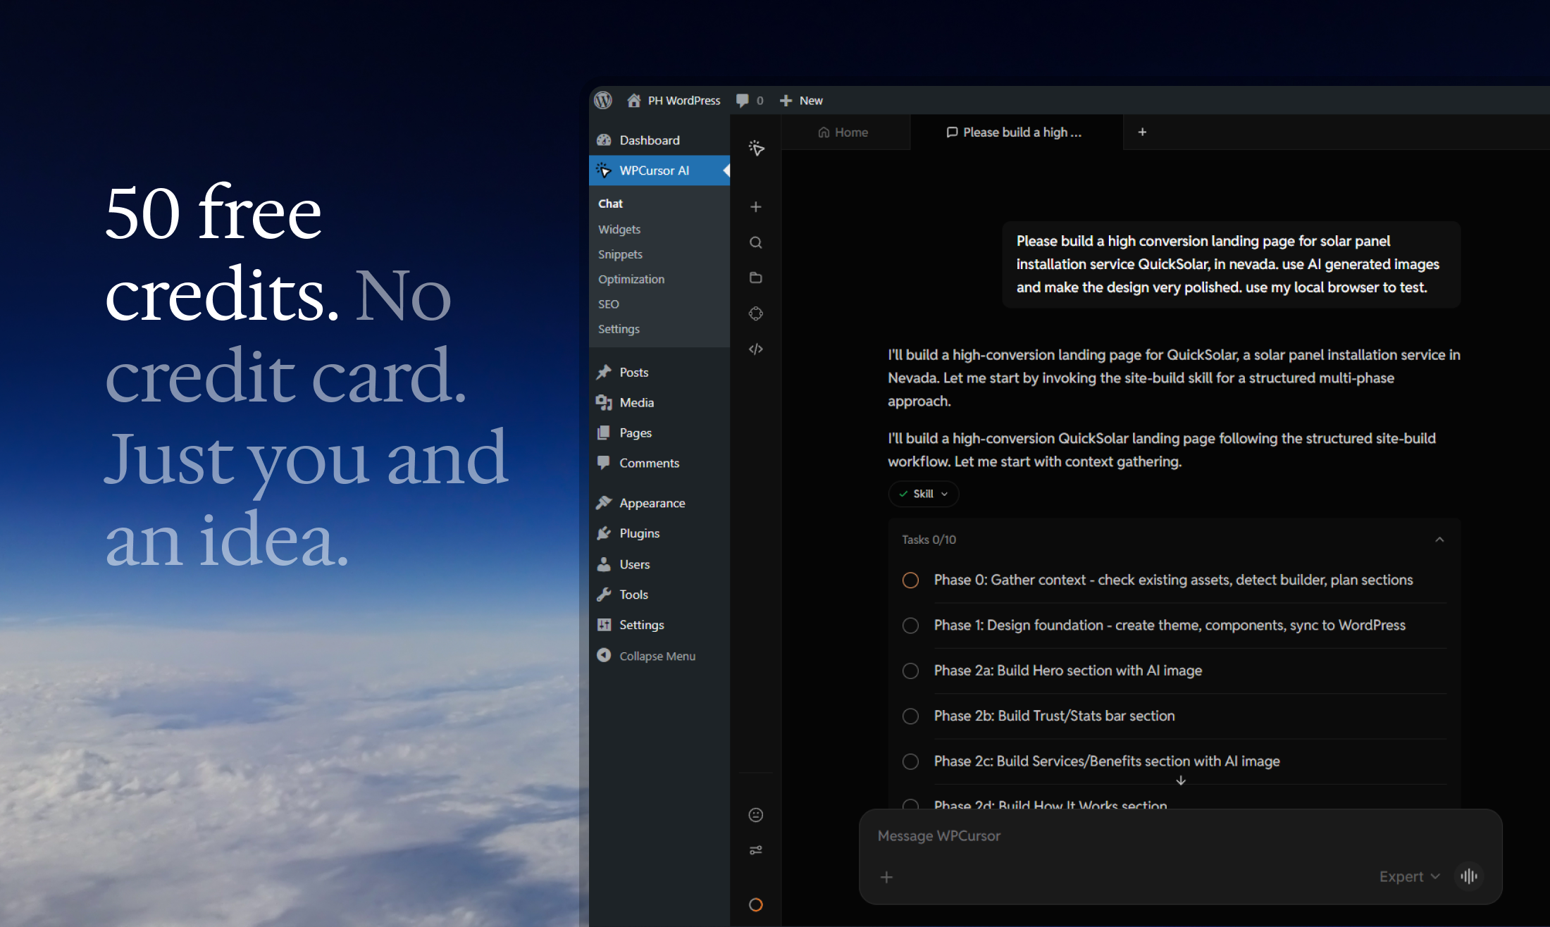Toggle Phase 1 Design foundation task circle
This screenshot has width=1550, height=927.
(910, 626)
